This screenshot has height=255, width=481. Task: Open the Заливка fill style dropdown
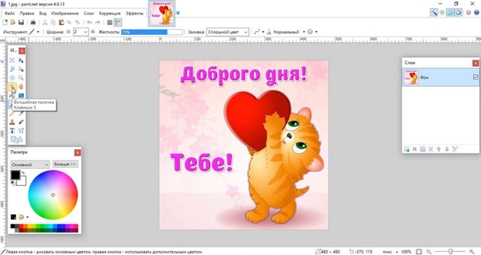point(228,32)
